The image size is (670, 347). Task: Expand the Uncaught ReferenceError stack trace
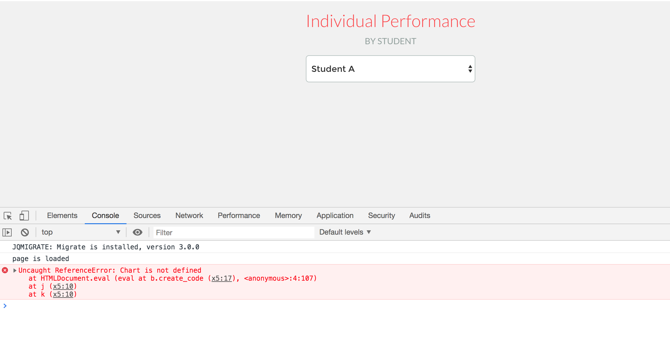coord(15,271)
